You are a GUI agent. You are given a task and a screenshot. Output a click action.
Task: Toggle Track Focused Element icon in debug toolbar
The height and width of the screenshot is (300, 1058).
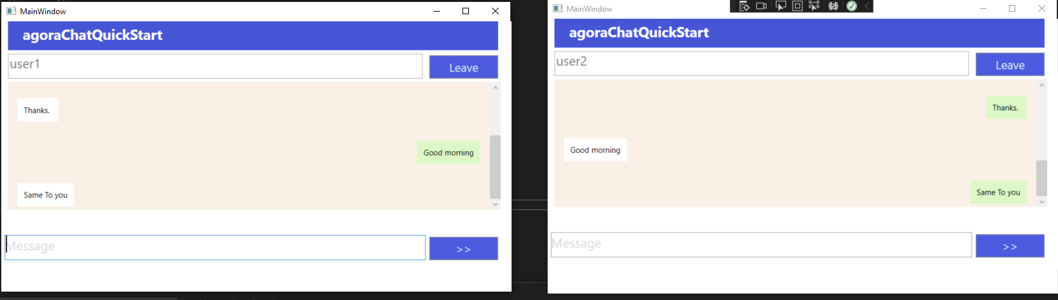coord(814,6)
